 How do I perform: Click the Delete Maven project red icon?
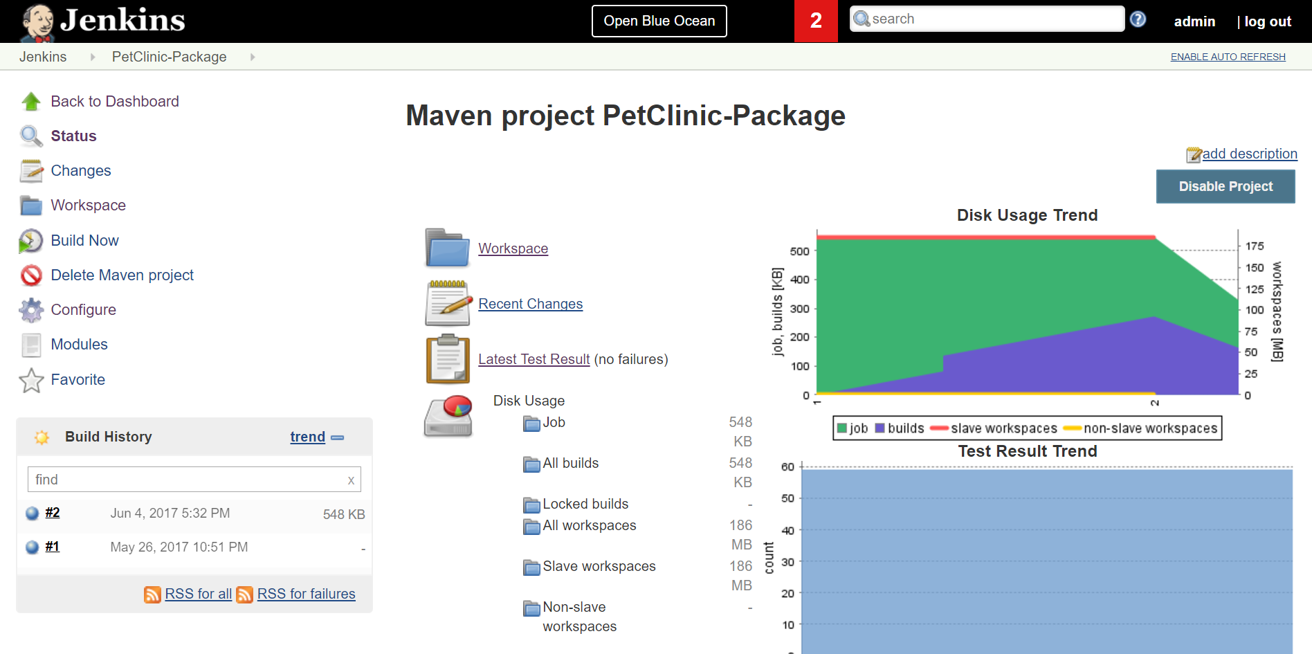click(31, 275)
